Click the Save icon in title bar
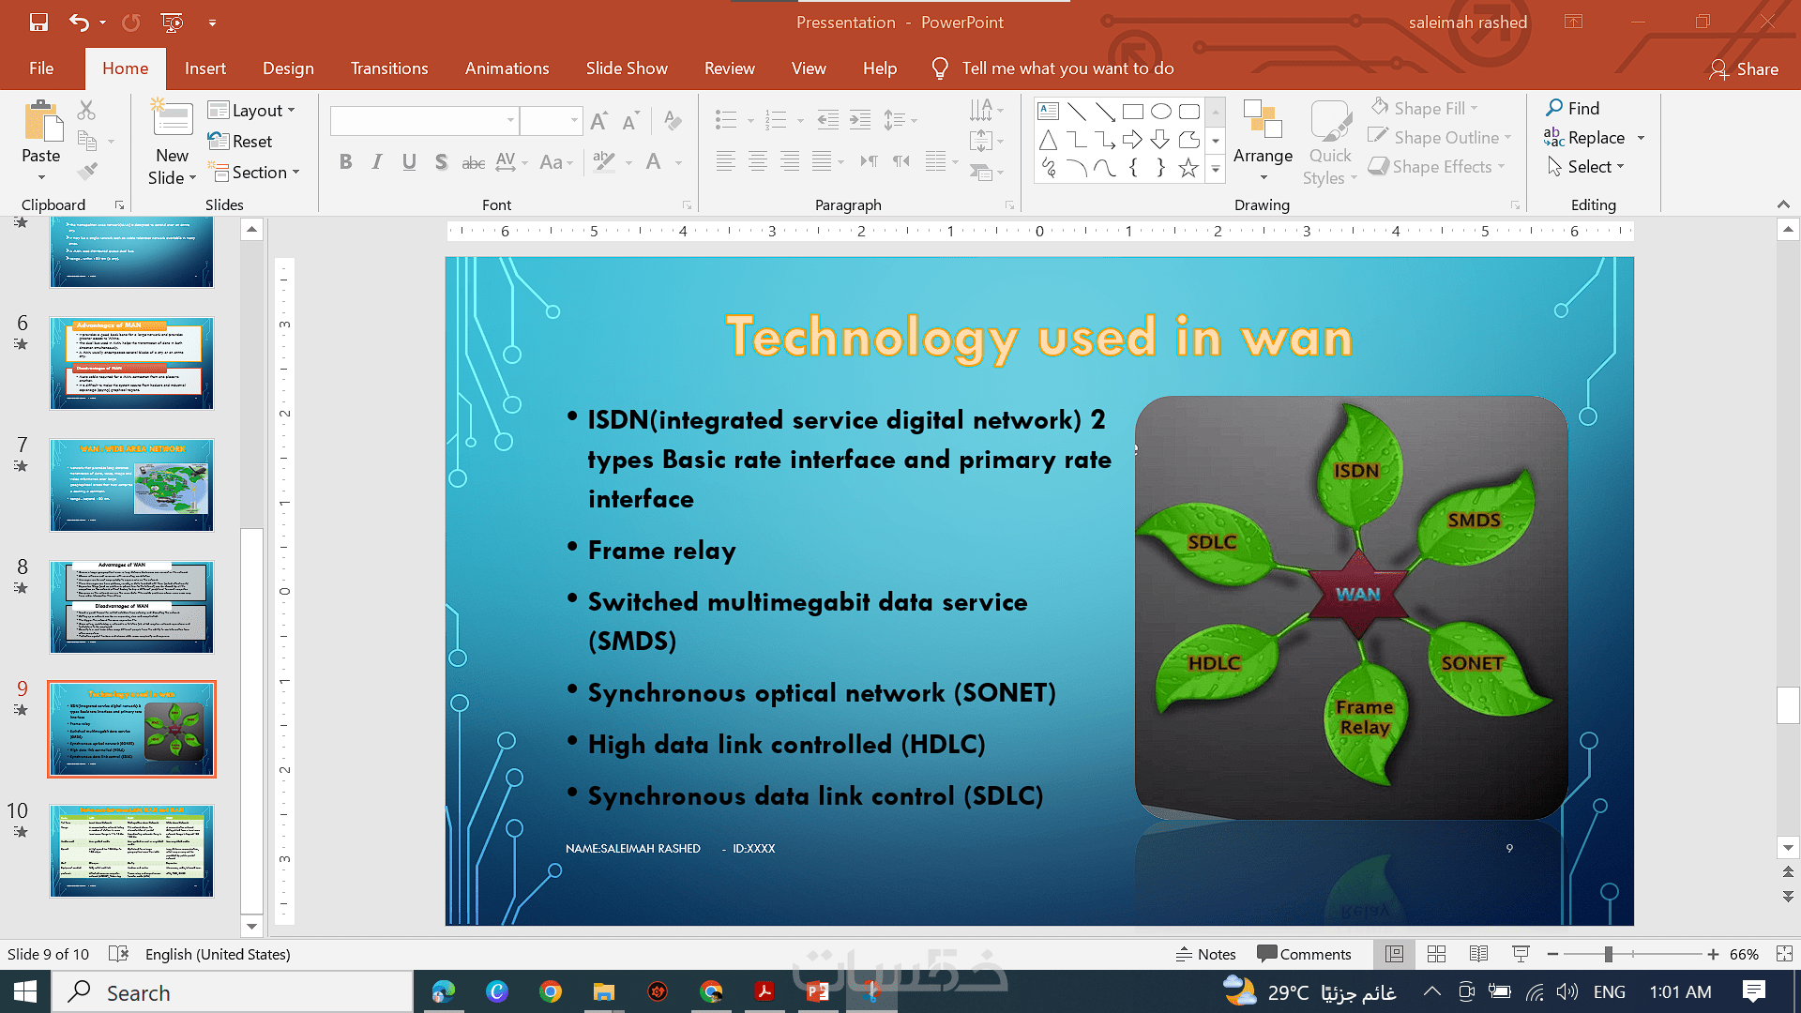1801x1013 pixels. point(38,22)
